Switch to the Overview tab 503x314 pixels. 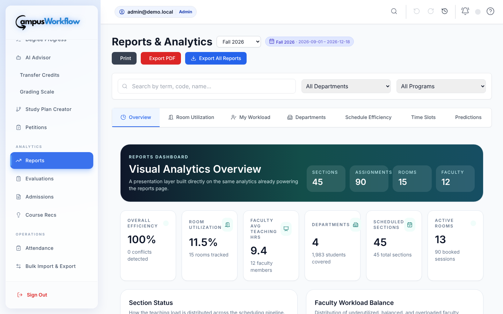136,117
